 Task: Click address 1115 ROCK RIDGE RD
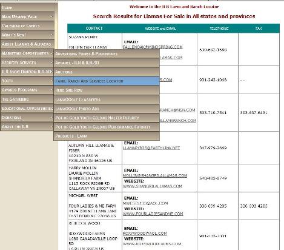point(89,183)
